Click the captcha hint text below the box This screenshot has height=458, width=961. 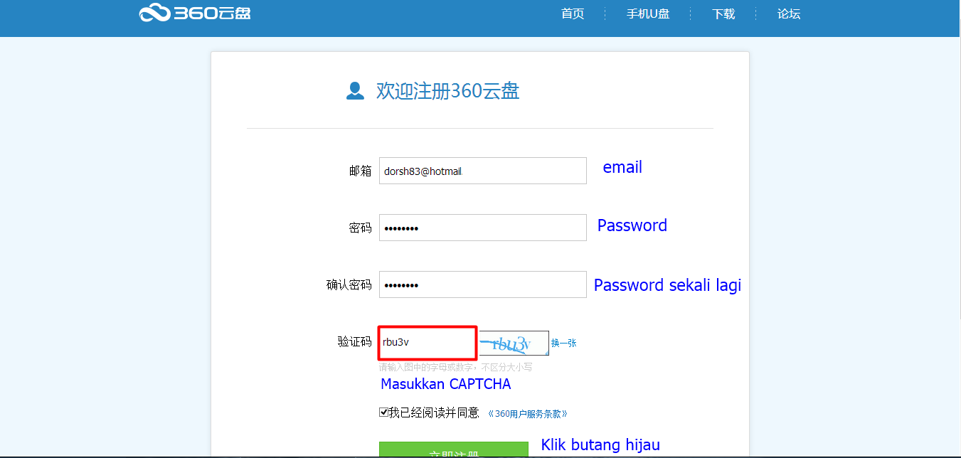(x=455, y=368)
